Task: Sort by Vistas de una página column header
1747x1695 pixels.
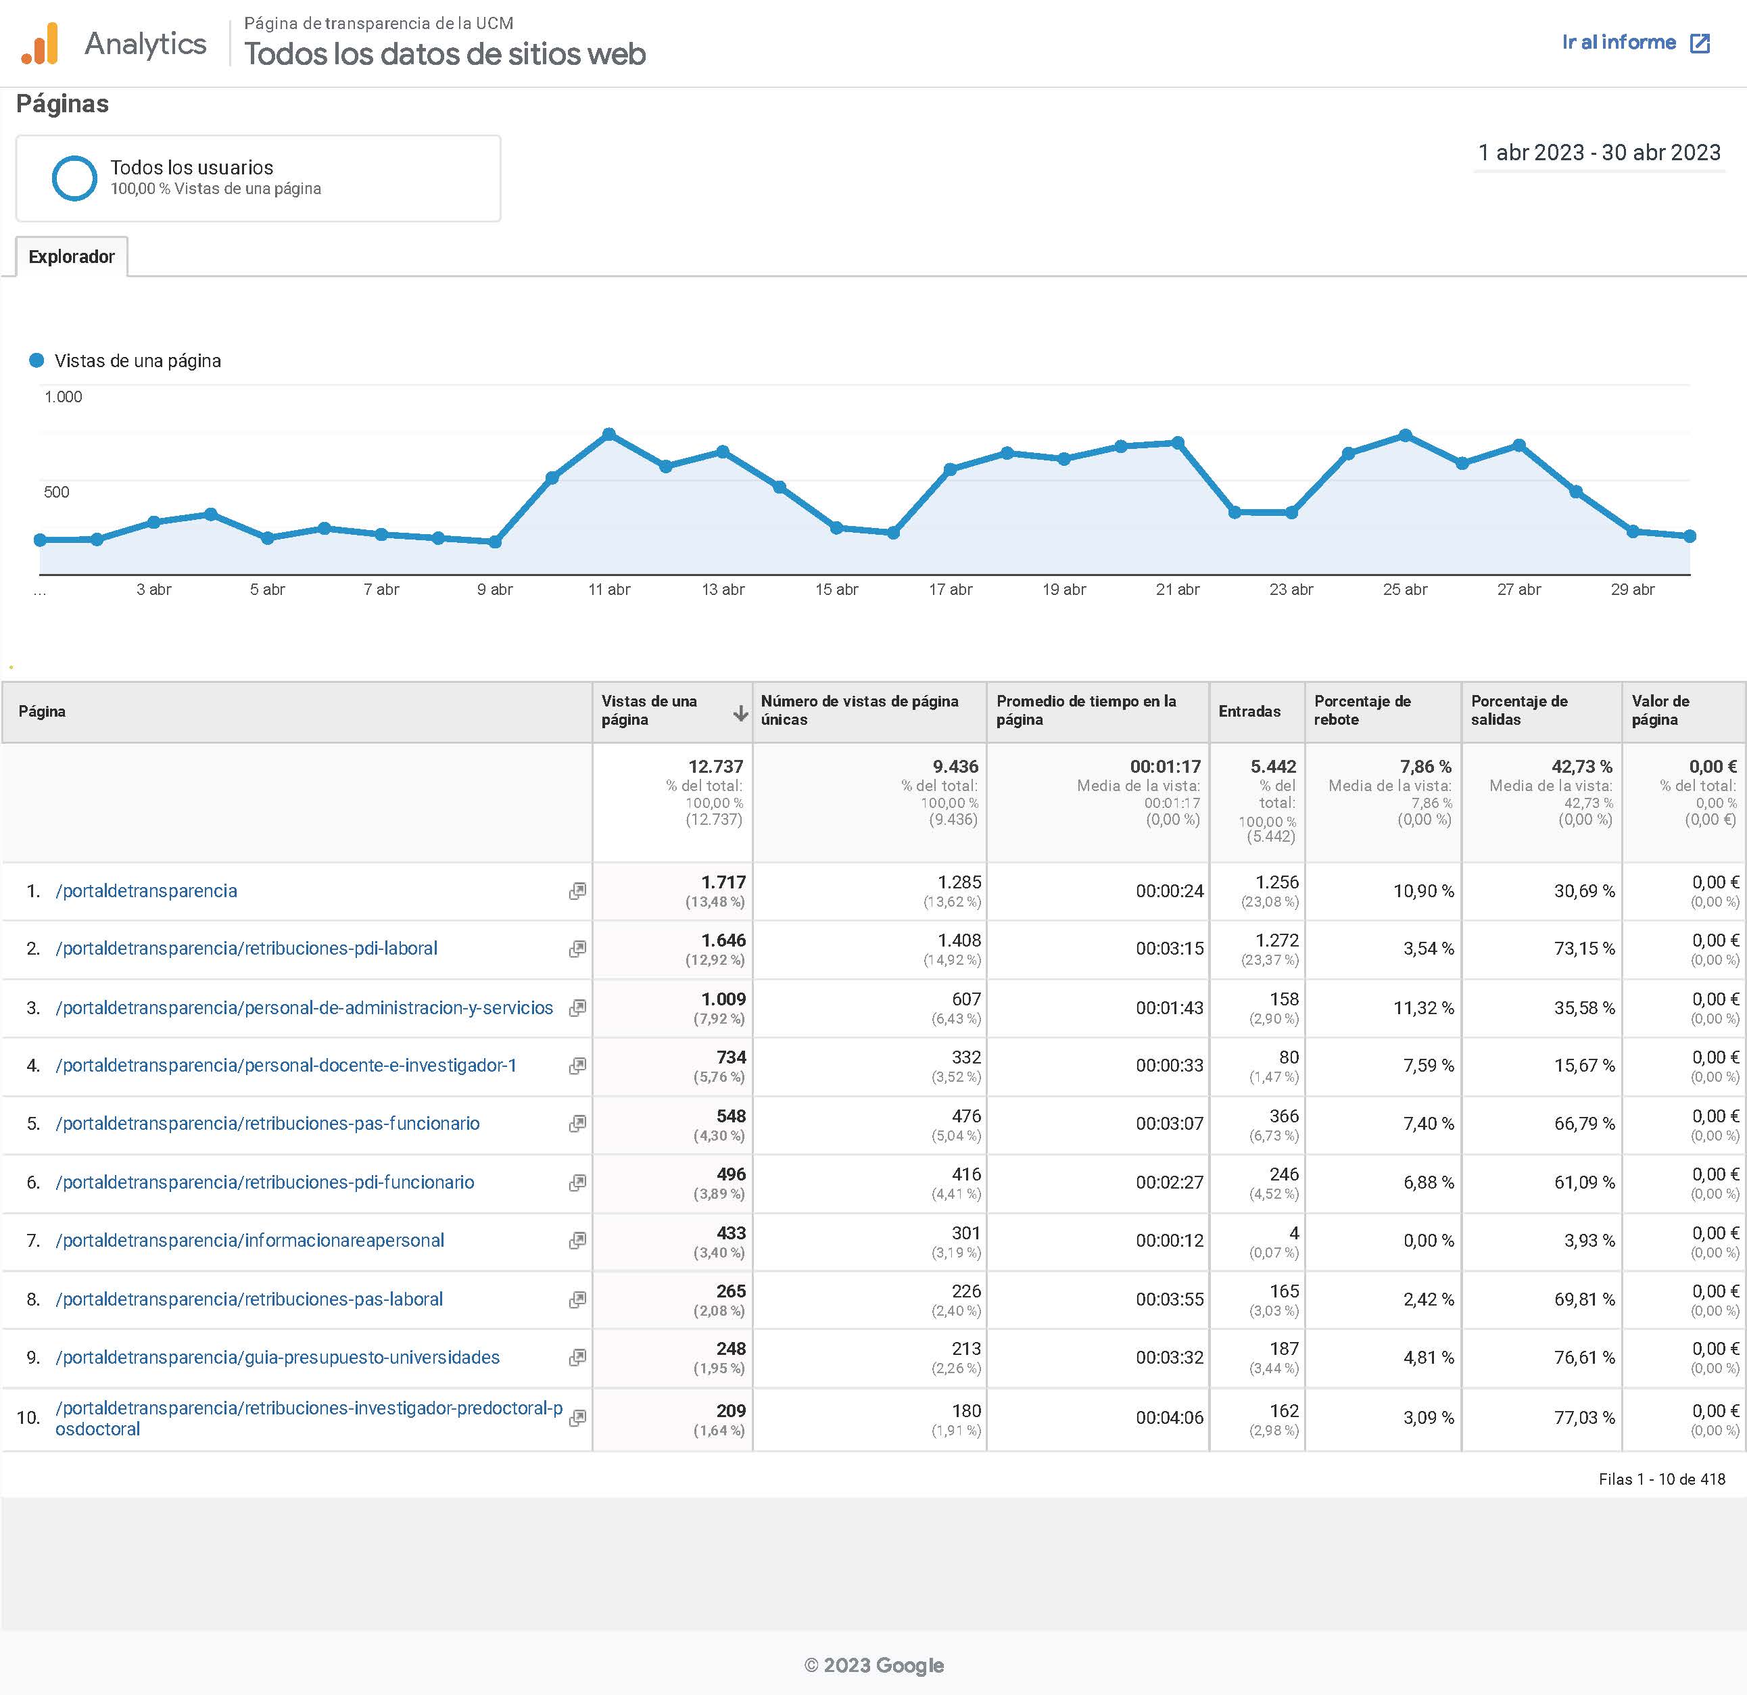Action: (673, 712)
